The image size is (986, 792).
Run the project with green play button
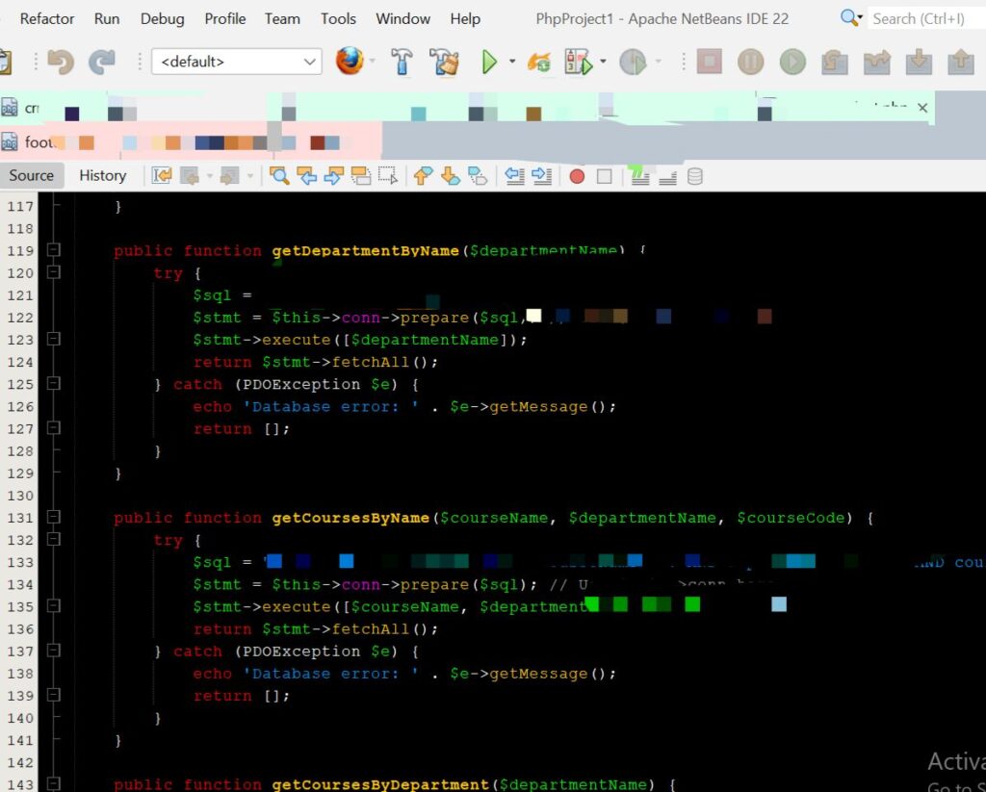click(489, 63)
